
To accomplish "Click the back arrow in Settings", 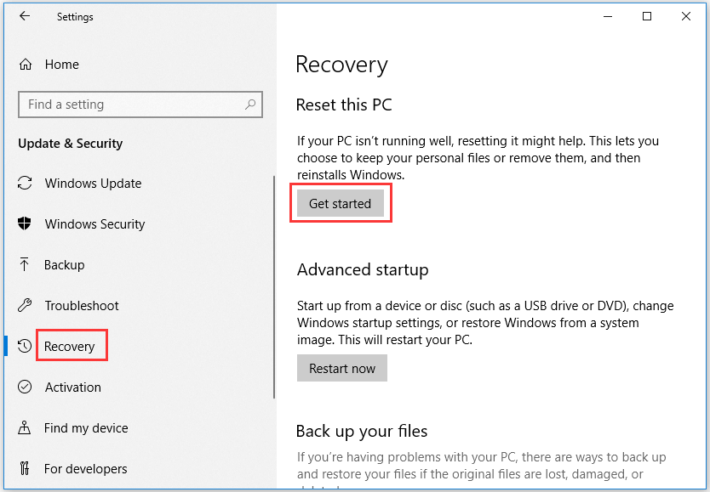I will pyautogui.click(x=25, y=16).
